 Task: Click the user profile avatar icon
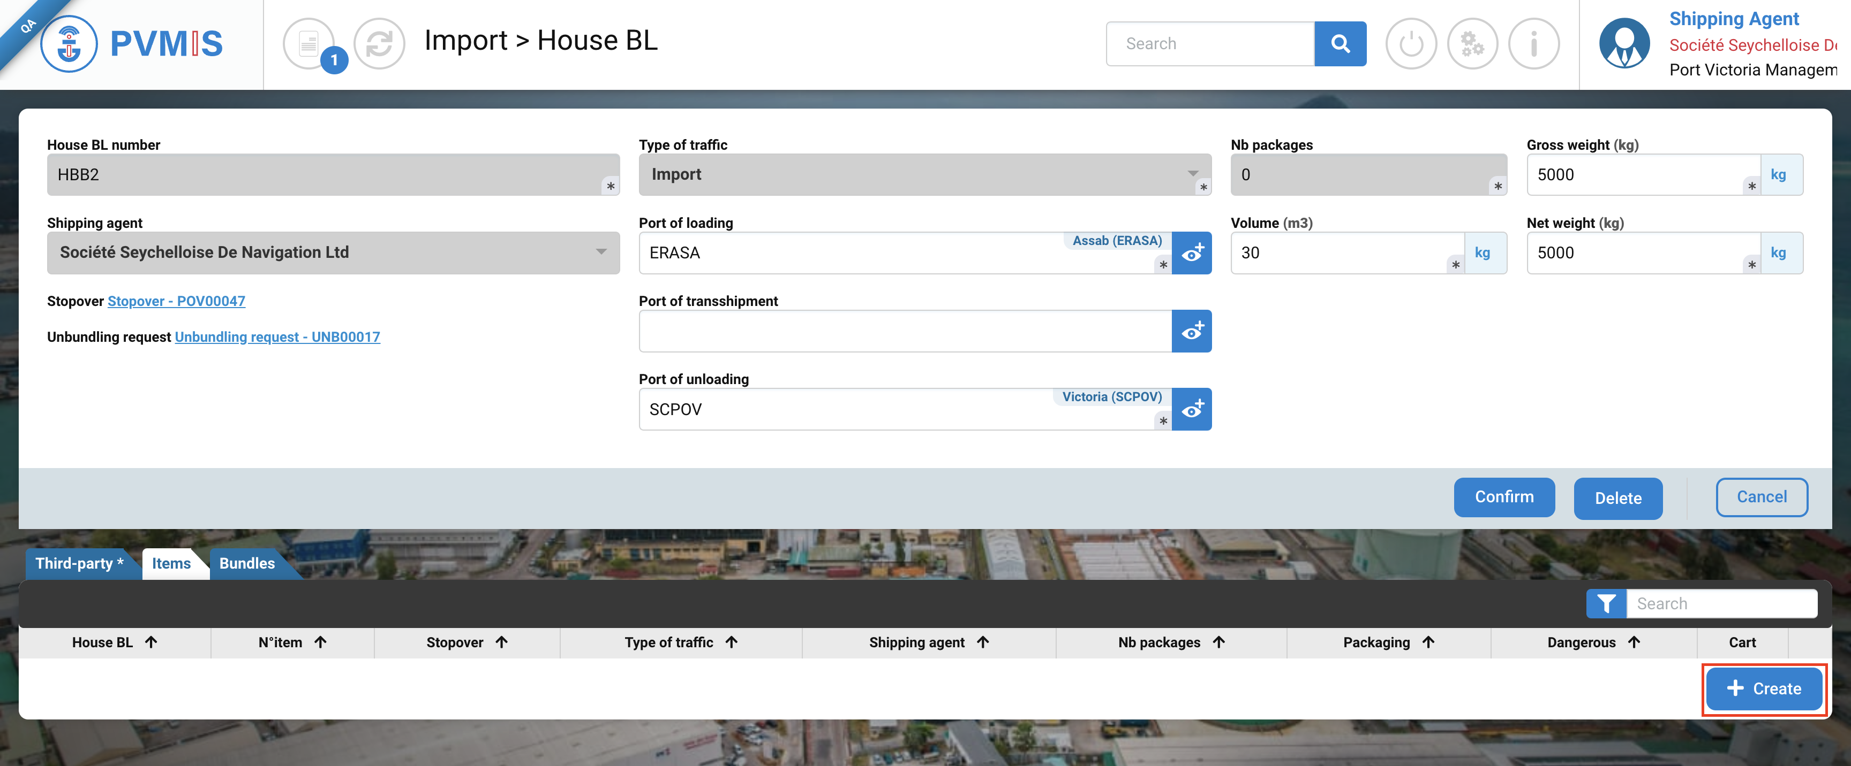click(x=1624, y=44)
